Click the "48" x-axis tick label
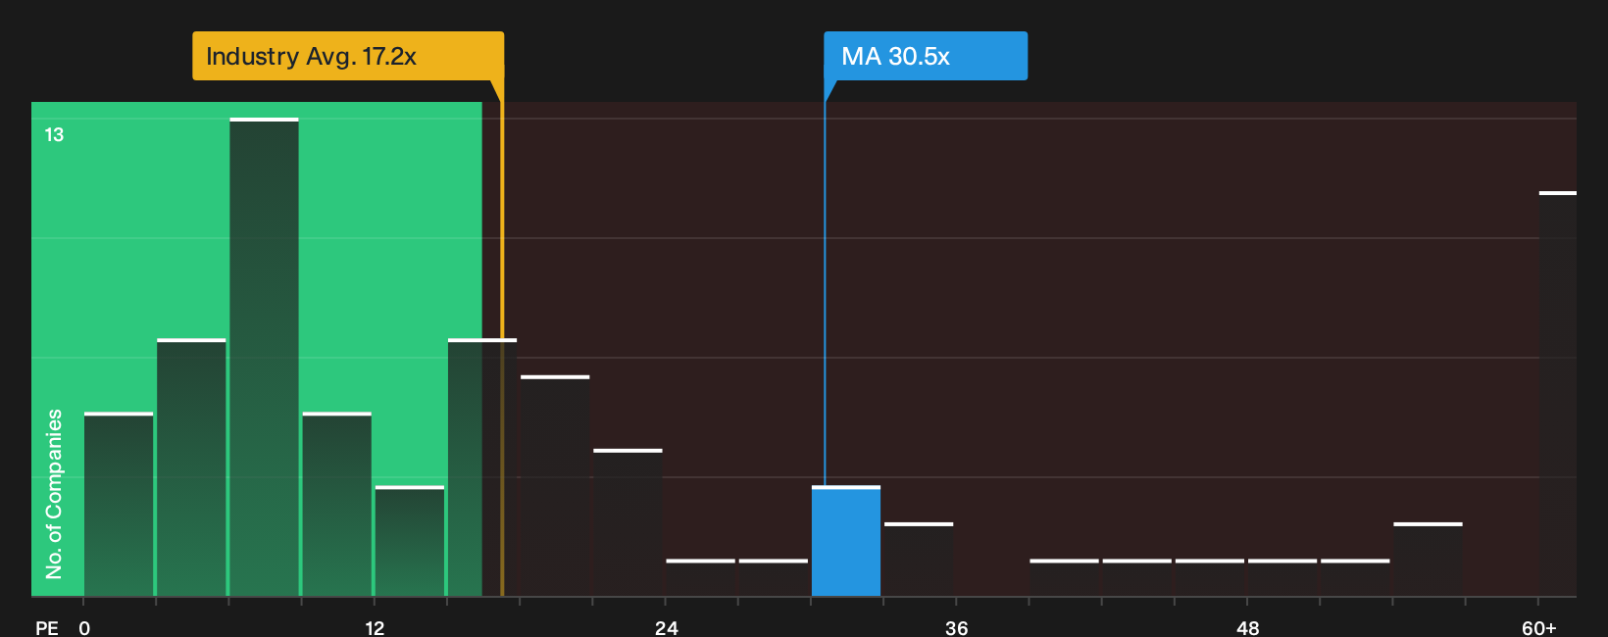This screenshot has height=637, width=1608. [1247, 628]
